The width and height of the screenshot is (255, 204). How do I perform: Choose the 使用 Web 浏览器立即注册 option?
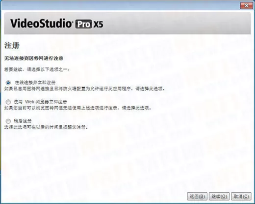(8, 102)
